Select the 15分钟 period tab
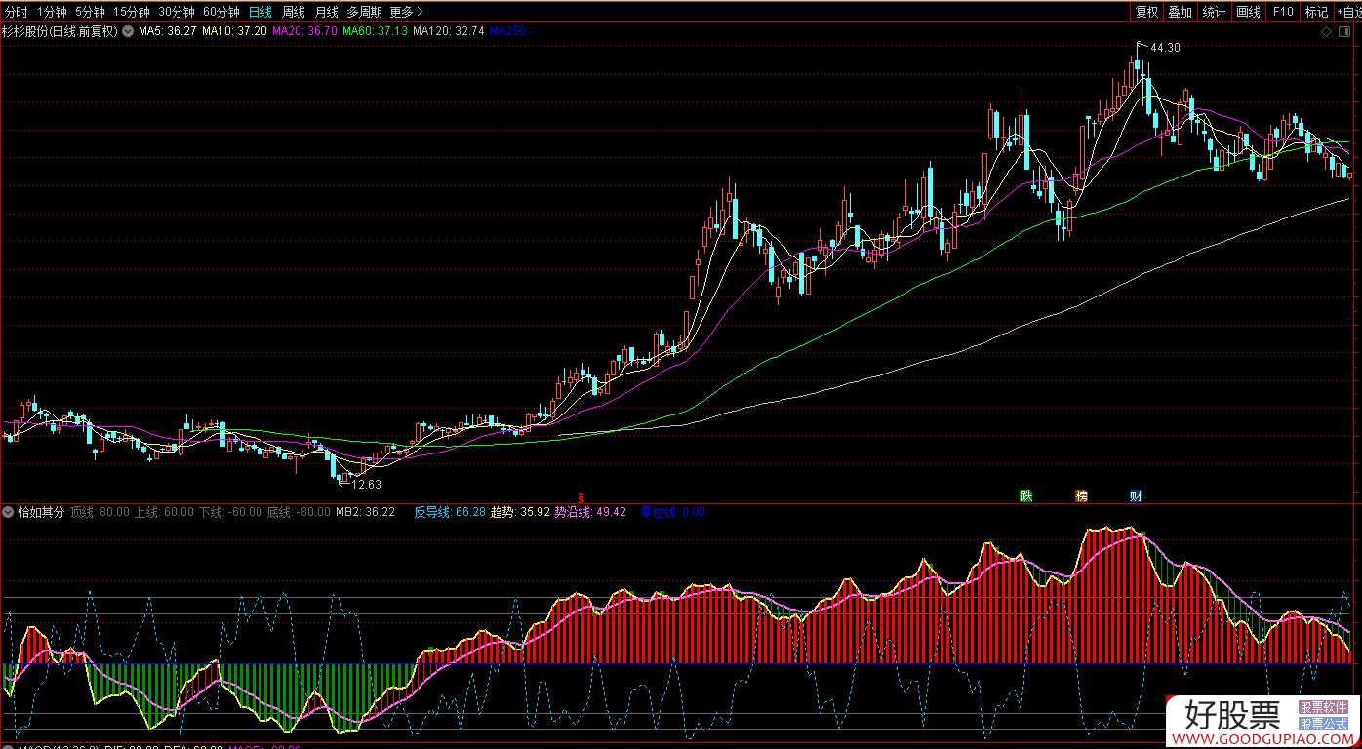The width and height of the screenshot is (1362, 749). (132, 12)
